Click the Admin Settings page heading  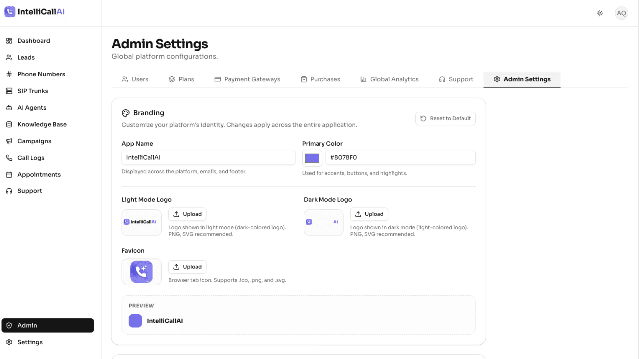coord(160,44)
